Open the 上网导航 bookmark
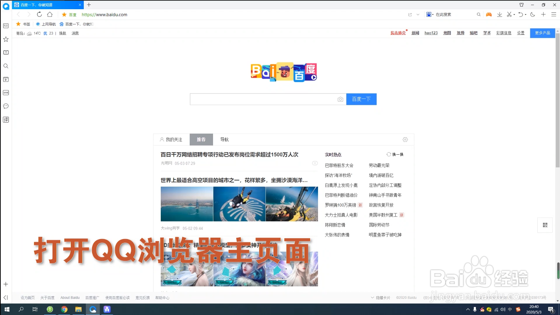 (x=46, y=24)
